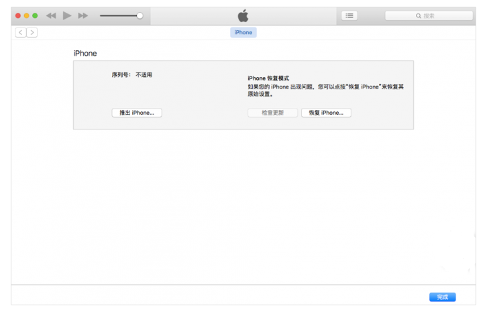Finish with the blue 完成 button
The height and width of the screenshot is (312, 487).
(443, 297)
